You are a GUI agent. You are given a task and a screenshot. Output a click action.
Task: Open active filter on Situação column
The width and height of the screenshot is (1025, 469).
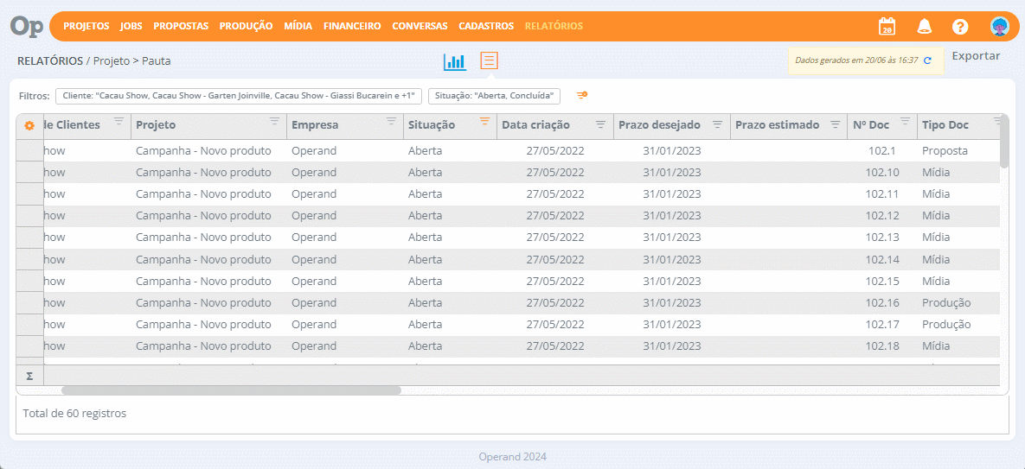pos(484,121)
